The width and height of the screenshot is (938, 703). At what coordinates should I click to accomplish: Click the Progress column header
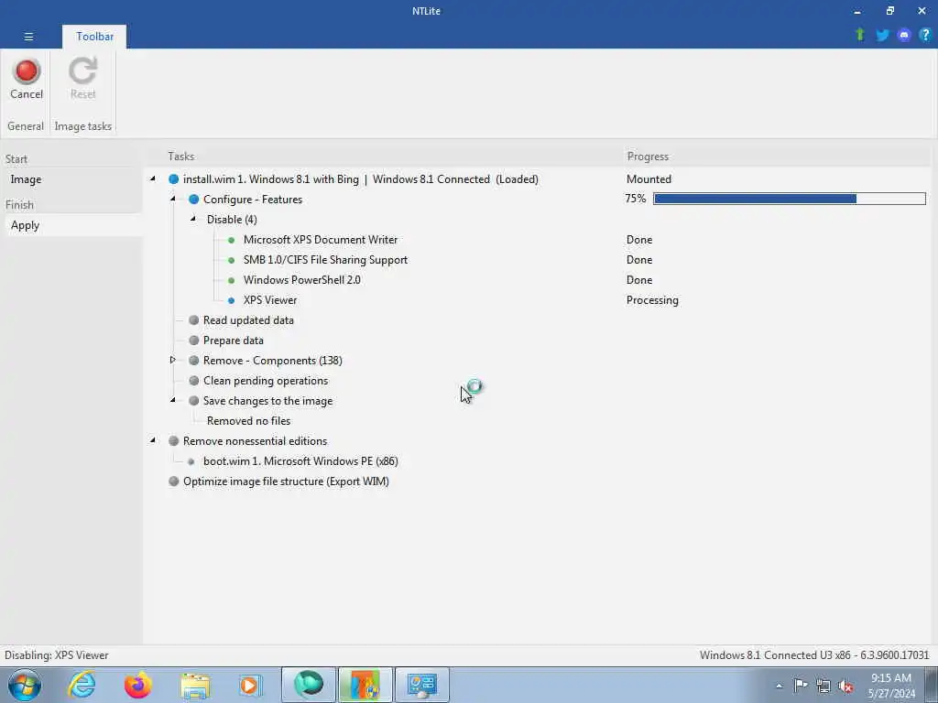[648, 157]
